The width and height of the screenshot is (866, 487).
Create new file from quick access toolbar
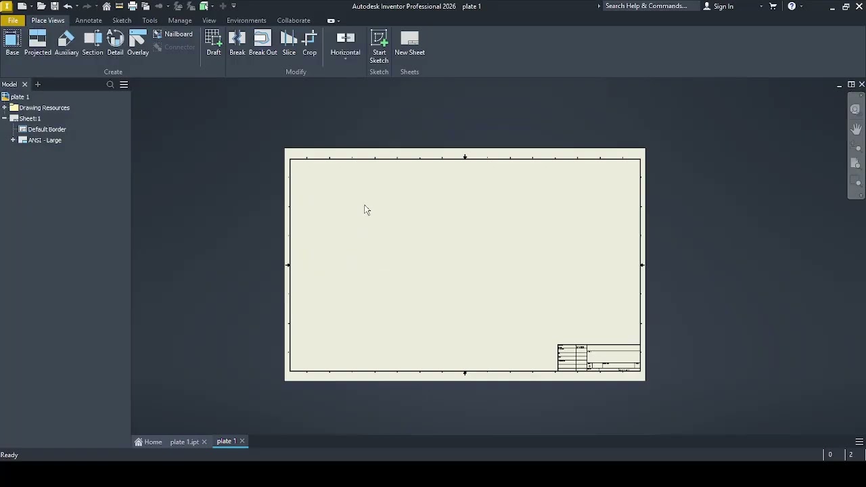pos(22,6)
